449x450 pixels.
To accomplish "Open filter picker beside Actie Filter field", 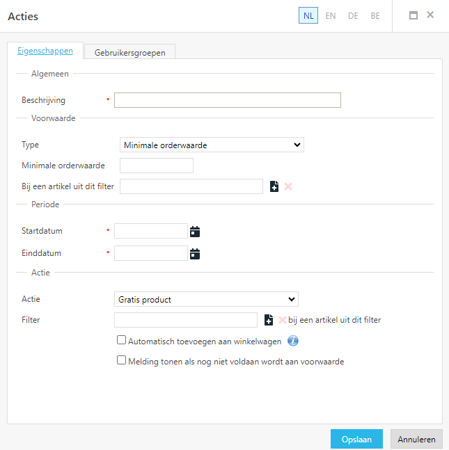I will point(269,320).
